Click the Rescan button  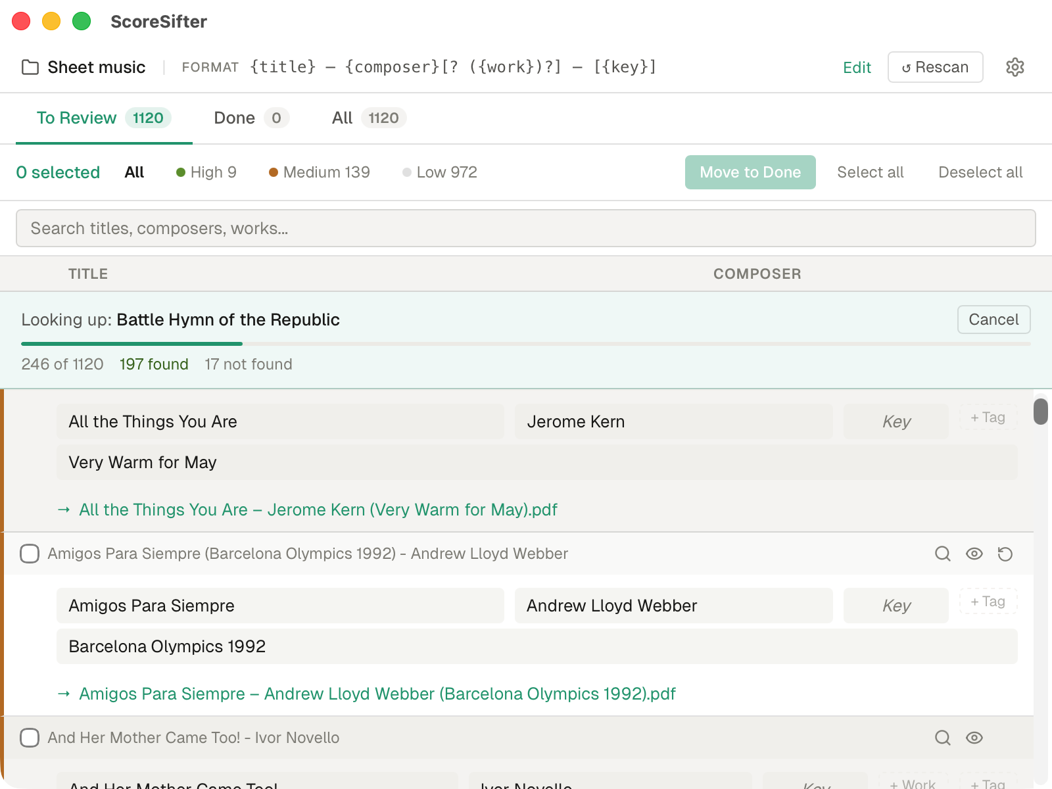point(935,67)
